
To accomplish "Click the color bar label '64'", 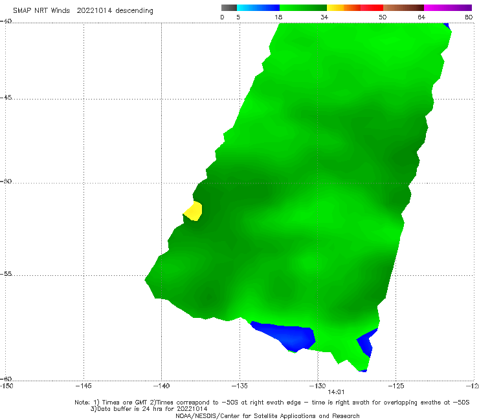I will [x=421, y=17].
